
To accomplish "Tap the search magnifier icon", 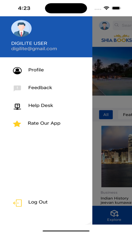I will 117,25.
